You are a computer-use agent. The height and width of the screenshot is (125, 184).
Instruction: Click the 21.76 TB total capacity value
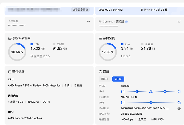click(x=148, y=49)
